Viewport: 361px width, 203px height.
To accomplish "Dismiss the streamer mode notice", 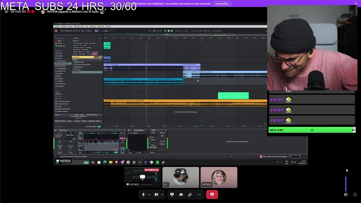I will pyautogui.click(x=356, y=4).
